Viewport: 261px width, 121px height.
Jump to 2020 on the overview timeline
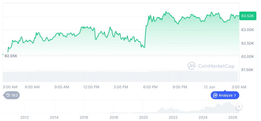click(143, 117)
